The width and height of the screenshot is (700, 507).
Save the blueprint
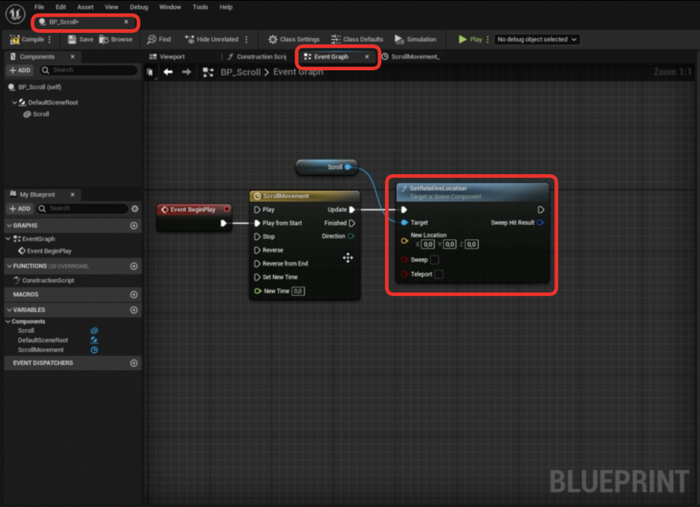(80, 40)
